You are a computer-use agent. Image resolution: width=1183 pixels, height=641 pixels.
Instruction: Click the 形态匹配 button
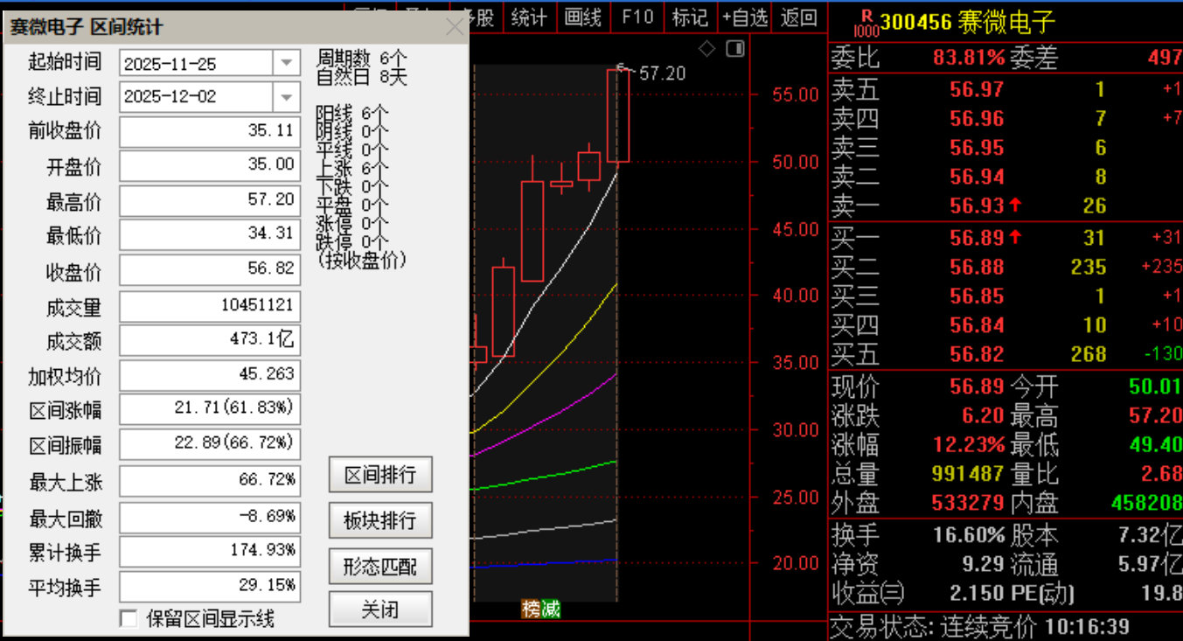tap(380, 566)
